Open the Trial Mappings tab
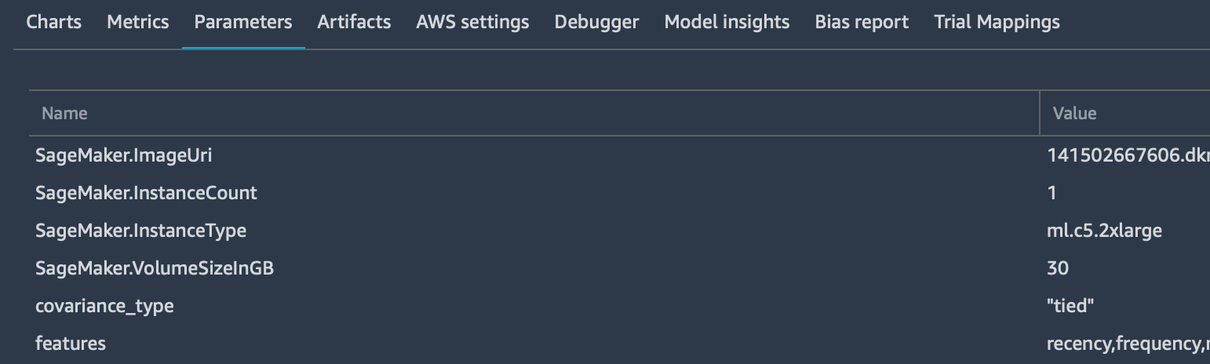The image size is (1210, 364). (x=997, y=22)
